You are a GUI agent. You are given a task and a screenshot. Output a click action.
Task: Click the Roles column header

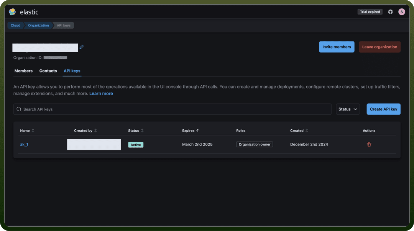pyautogui.click(x=240, y=130)
